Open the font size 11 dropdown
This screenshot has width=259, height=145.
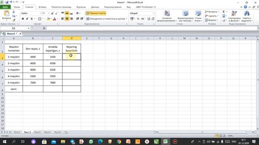pyautogui.click(x=49, y=13)
